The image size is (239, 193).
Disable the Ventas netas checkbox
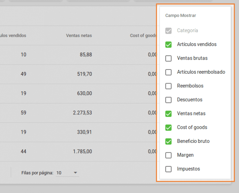(x=168, y=114)
